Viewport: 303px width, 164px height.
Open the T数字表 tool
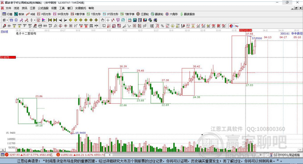coord(127,14)
